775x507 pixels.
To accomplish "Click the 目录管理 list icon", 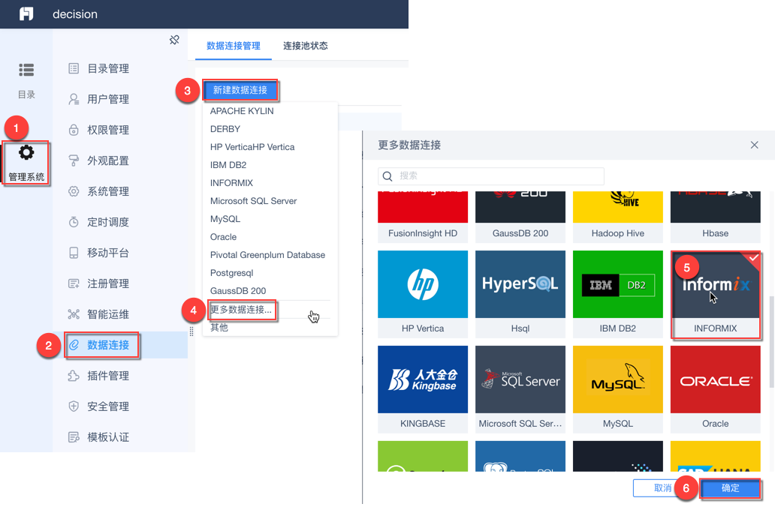I will tap(74, 68).
